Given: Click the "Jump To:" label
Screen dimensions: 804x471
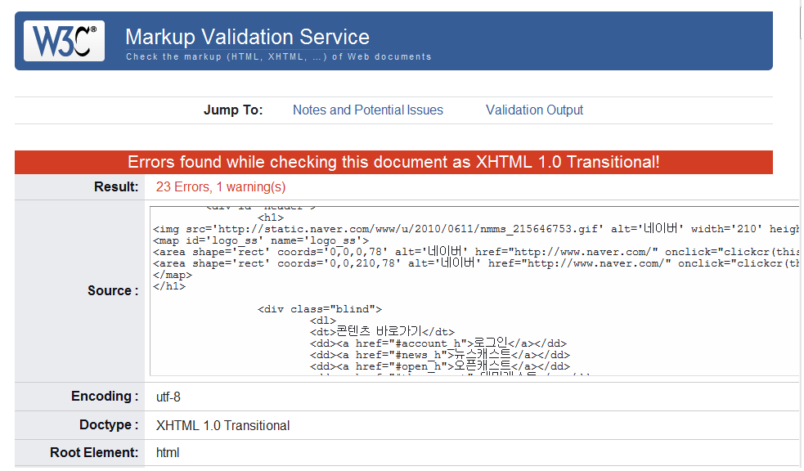Looking at the screenshot, I should (233, 110).
